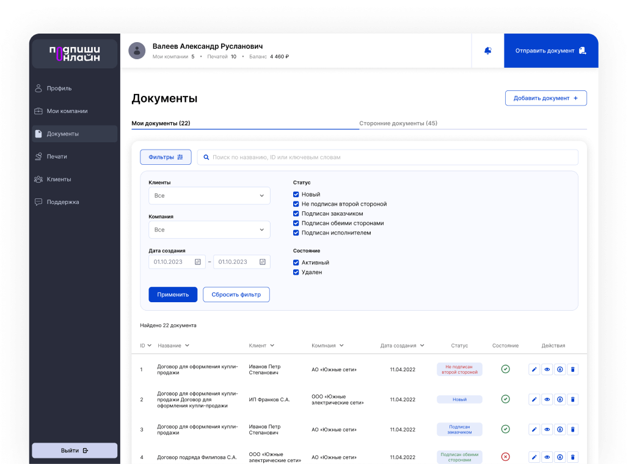634x464 pixels.
Task: Download document 4 via download icon
Action: click(x=560, y=457)
